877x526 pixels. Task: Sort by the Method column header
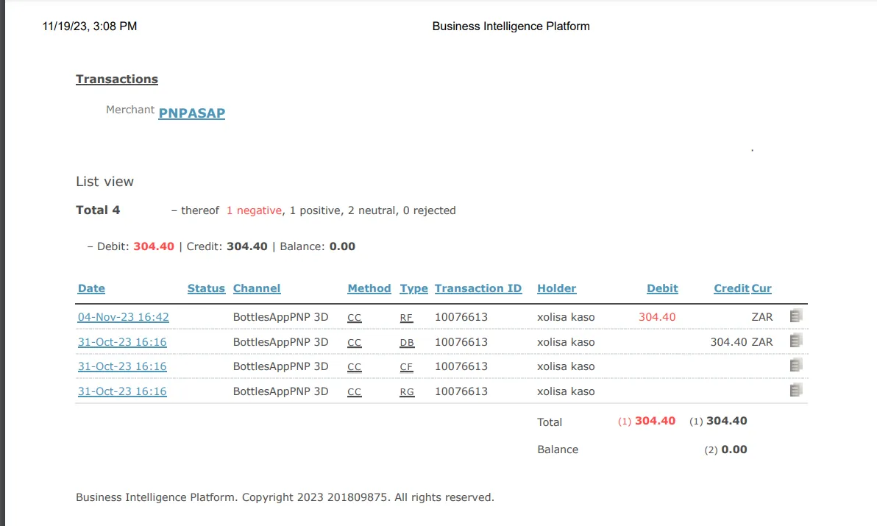point(369,288)
